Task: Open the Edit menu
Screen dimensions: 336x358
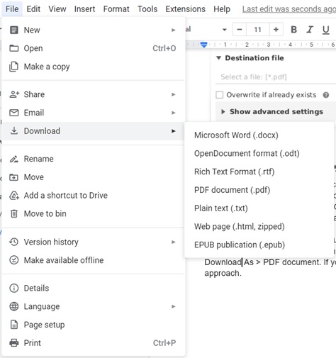Action: [x=33, y=9]
